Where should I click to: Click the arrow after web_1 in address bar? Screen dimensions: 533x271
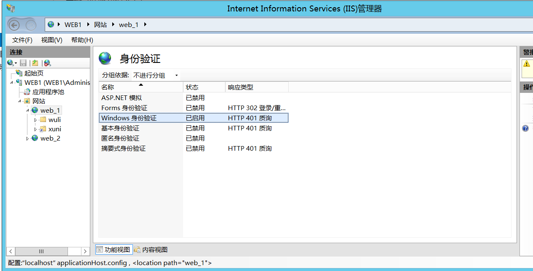(145, 24)
